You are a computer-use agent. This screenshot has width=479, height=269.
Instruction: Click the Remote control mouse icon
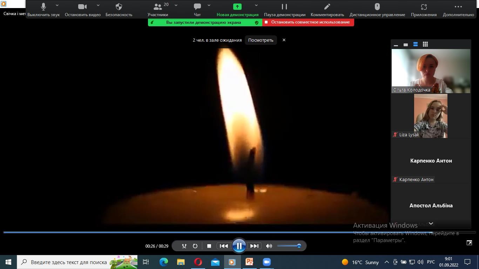(x=377, y=7)
